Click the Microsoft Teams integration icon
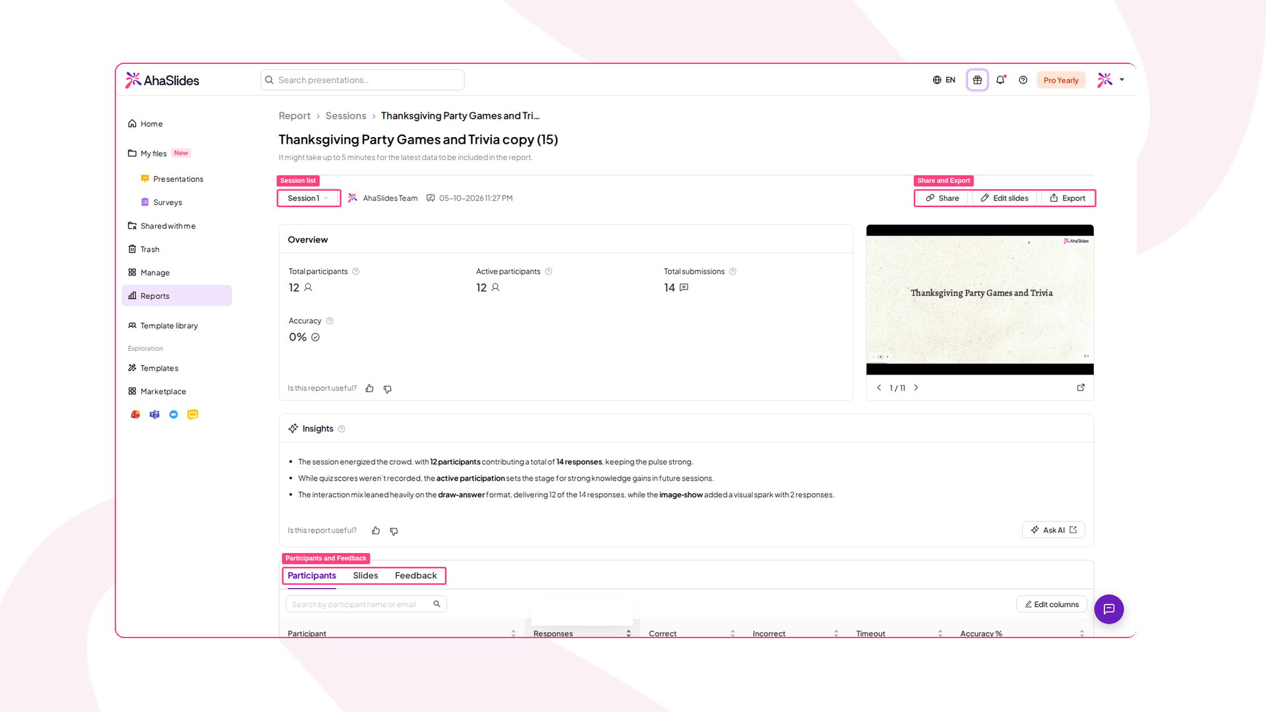The image size is (1266, 712). [154, 415]
